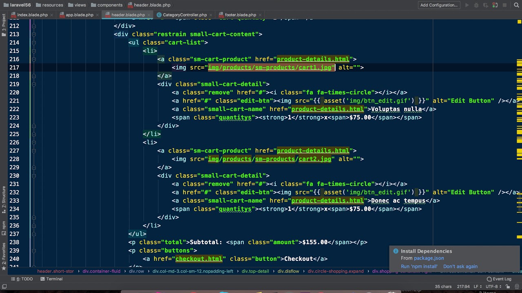Open the 6: TODO tool window
The width and height of the screenshot is (522, 293).
point(22,279)
